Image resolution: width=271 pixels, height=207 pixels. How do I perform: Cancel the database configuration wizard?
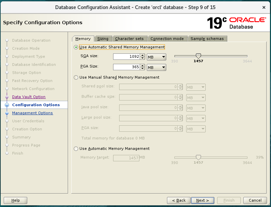255,200
